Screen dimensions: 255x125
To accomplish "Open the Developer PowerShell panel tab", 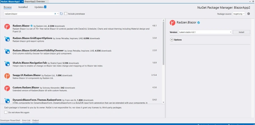I will tap(10, 120).
